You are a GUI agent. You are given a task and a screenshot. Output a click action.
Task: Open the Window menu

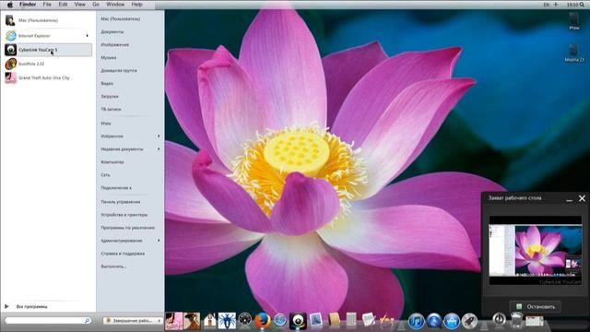(x=115, y=5)
